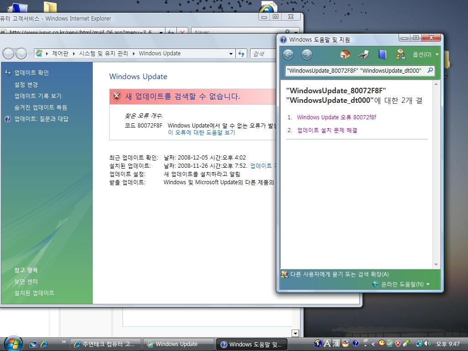Open the 온라인 도움말(N) dropdown
Image resolution: width=468 pixels, height=351 pixels.
coord(405,284)
